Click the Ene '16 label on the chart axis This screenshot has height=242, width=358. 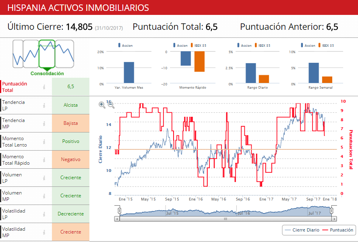click(196, 199)
